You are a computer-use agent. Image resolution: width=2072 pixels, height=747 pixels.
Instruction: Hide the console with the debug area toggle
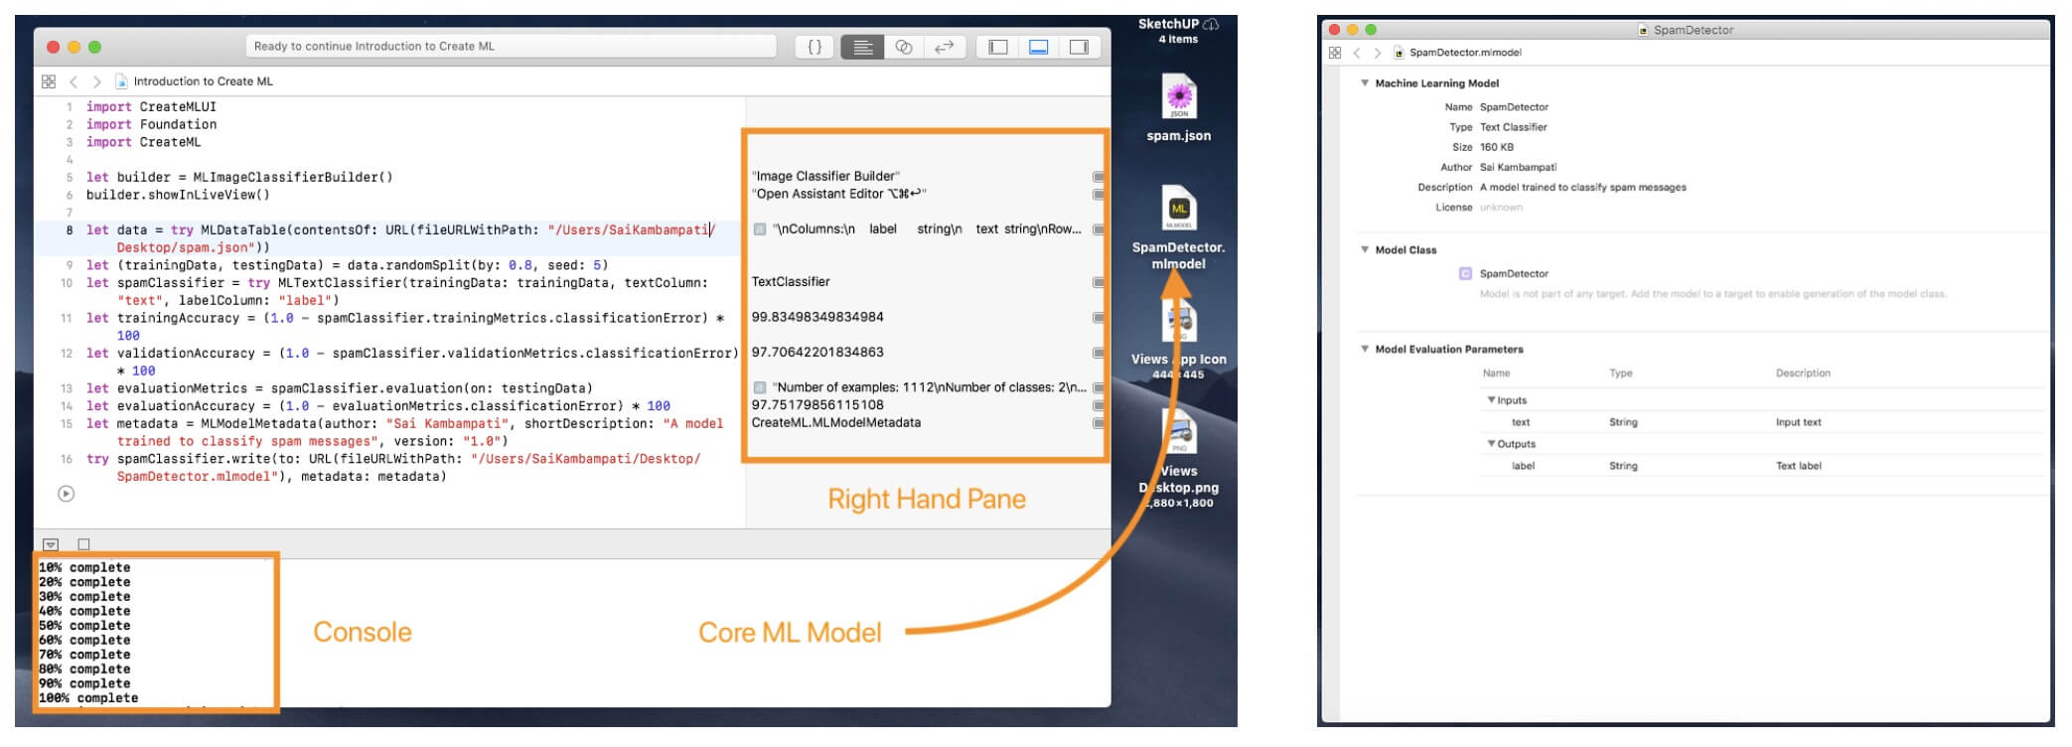click(51, 544)
